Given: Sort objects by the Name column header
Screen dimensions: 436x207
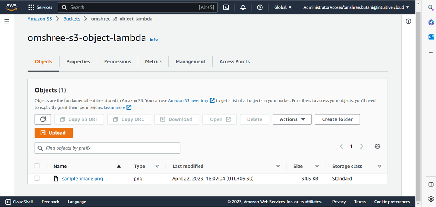Looking at the screenshot, I should tap(60, 166).
